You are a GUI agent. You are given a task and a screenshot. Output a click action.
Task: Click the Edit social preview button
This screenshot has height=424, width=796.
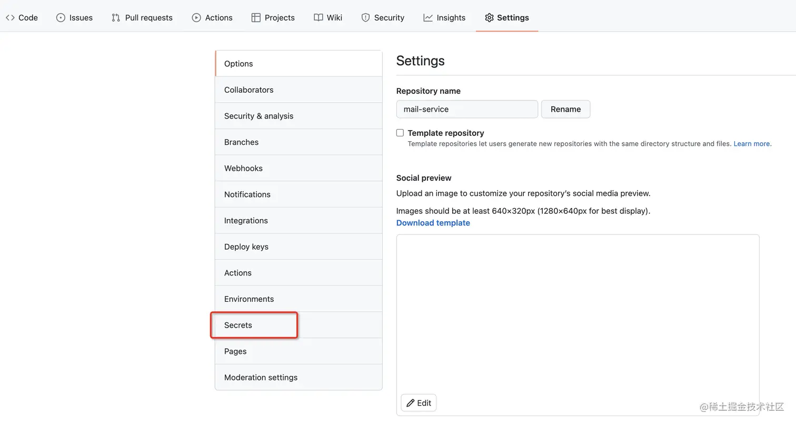click(419, 403)
